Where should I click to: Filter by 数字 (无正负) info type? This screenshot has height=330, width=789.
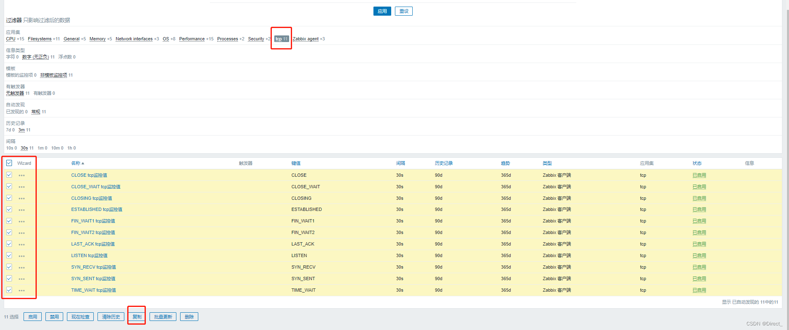[36, 57]
